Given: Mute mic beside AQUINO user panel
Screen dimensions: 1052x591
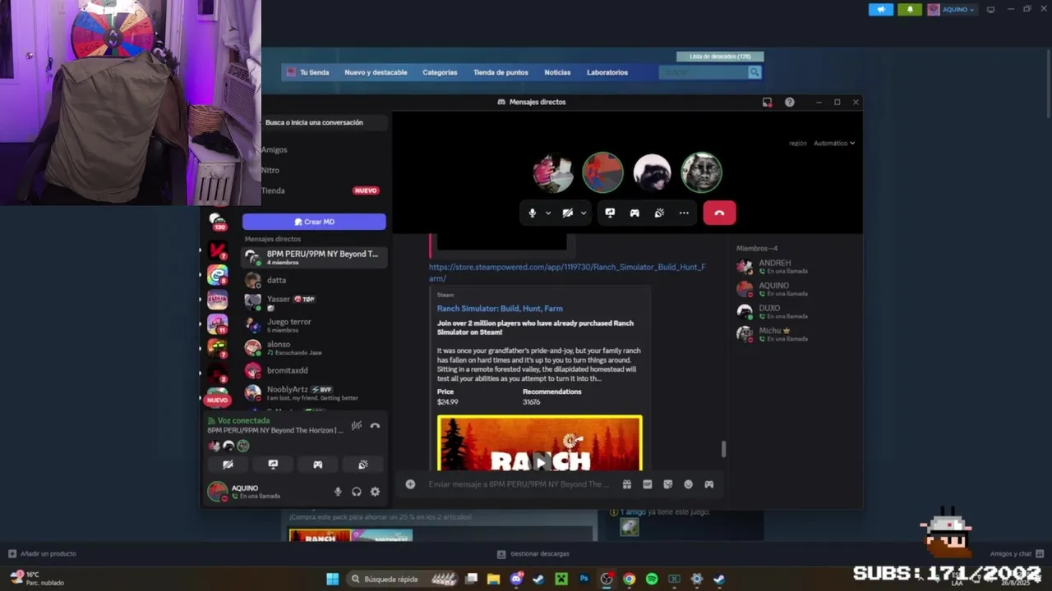Looking at the screenshot, I should (x=337, y=492).
